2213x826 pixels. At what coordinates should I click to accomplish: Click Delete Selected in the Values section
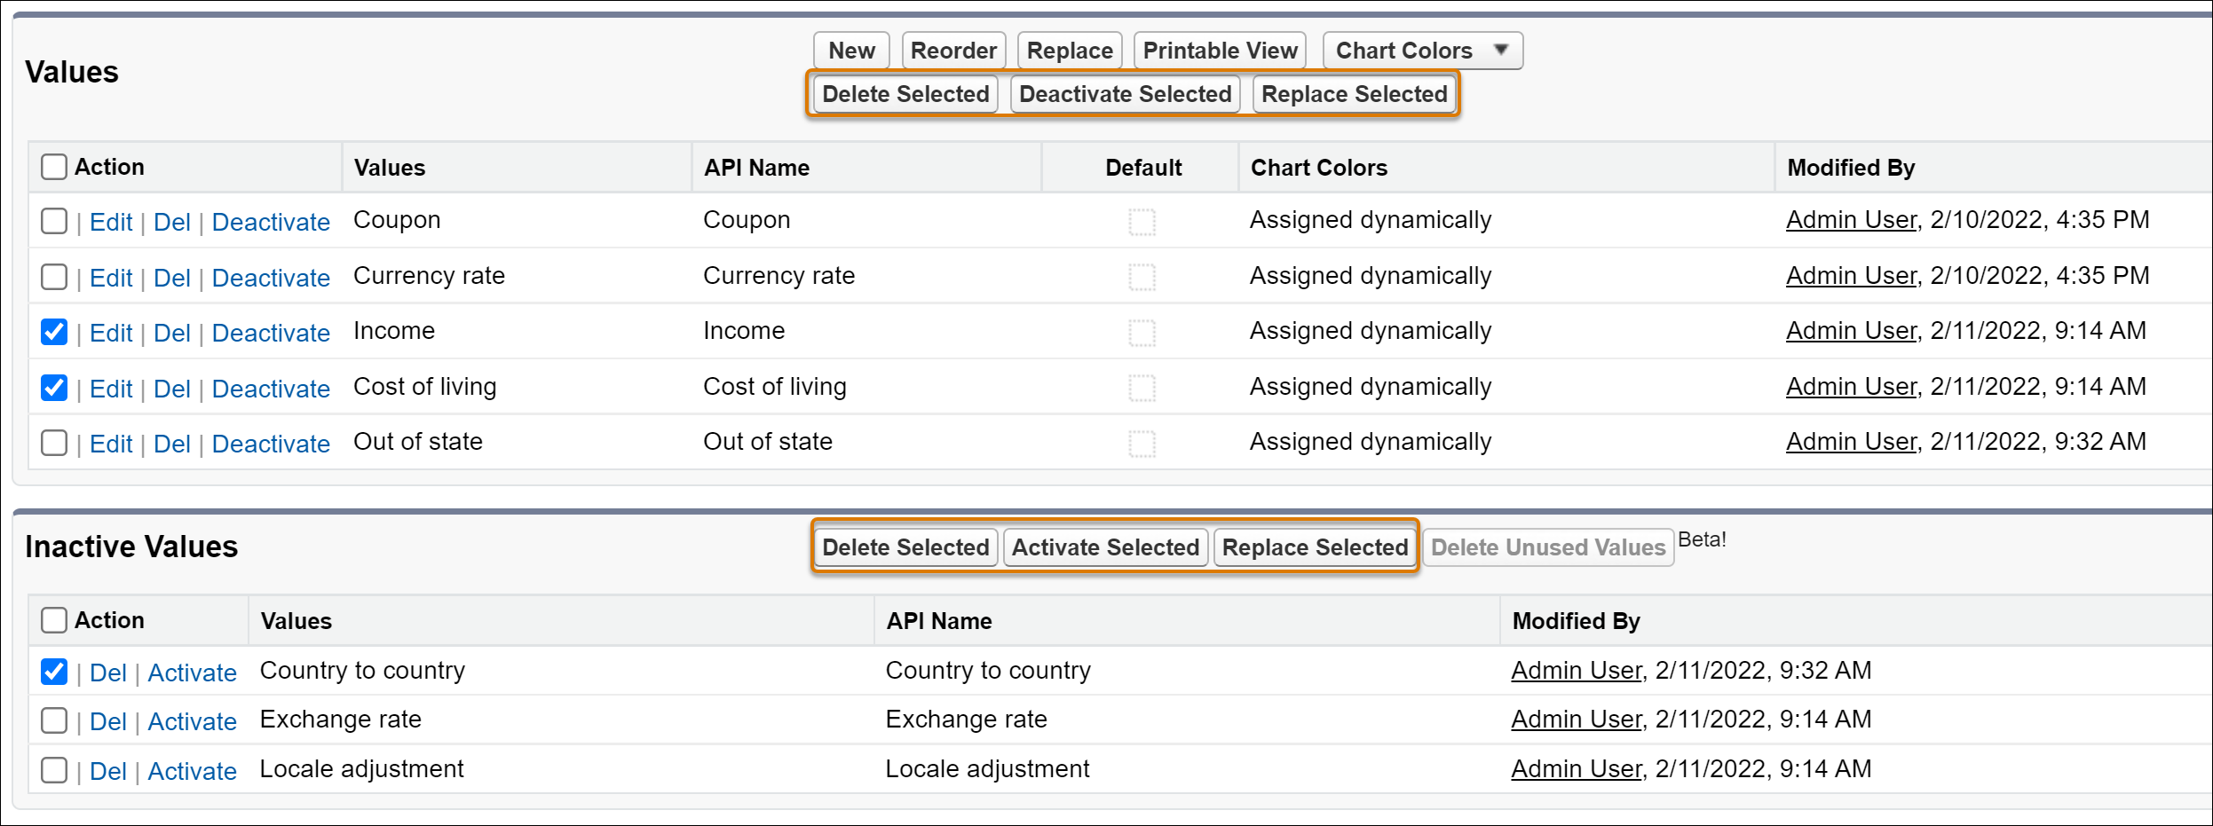point(905,94)
